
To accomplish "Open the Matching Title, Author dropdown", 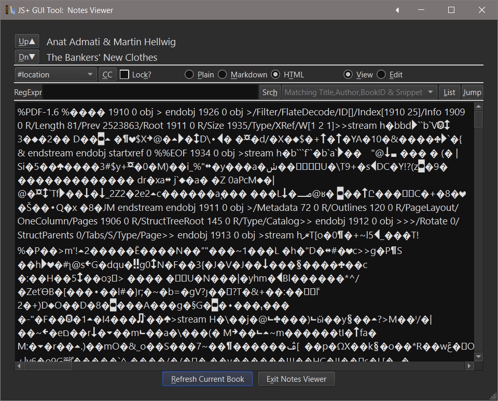I will (x=359, y=92).
